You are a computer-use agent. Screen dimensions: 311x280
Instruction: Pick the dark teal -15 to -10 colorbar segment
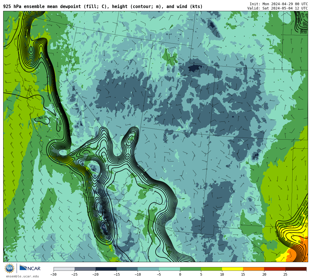(127, 269)
